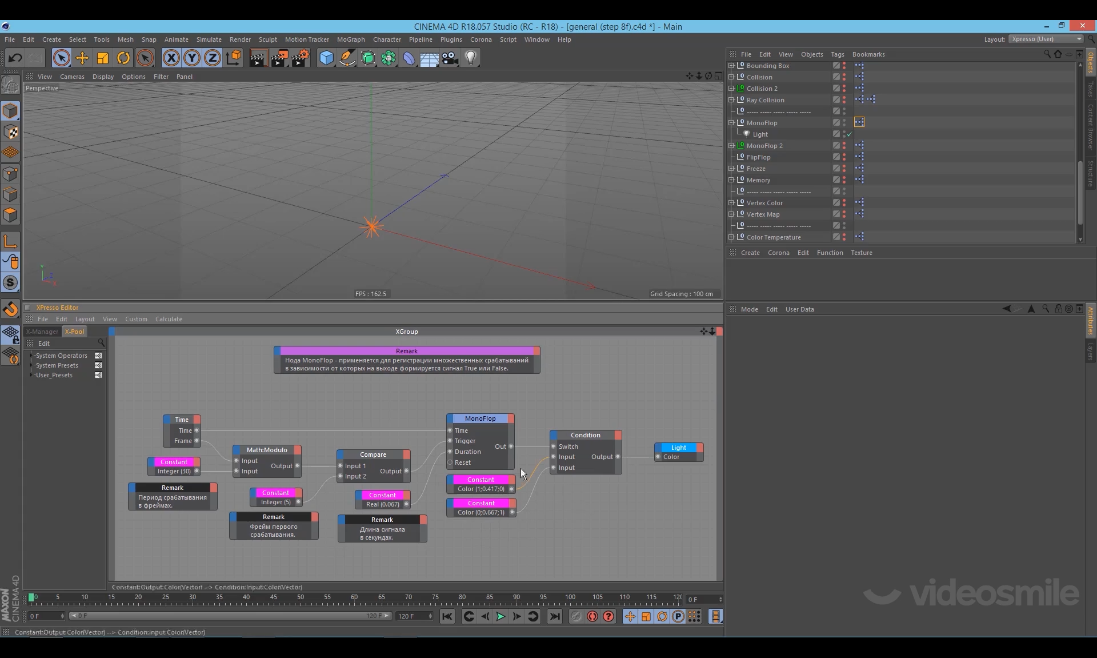Click the Record Active Objects keyframe button
Screen dimensions: 1097x658
[x=576, y=616]
